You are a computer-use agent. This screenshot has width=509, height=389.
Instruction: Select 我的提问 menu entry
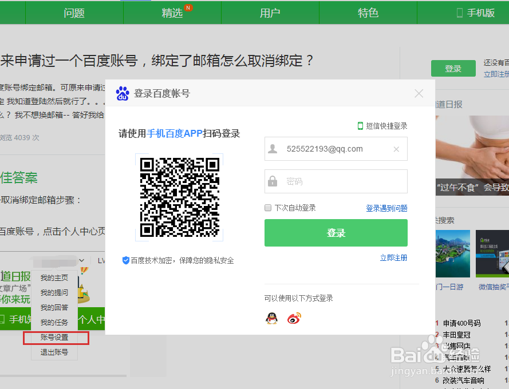point(54,293)
